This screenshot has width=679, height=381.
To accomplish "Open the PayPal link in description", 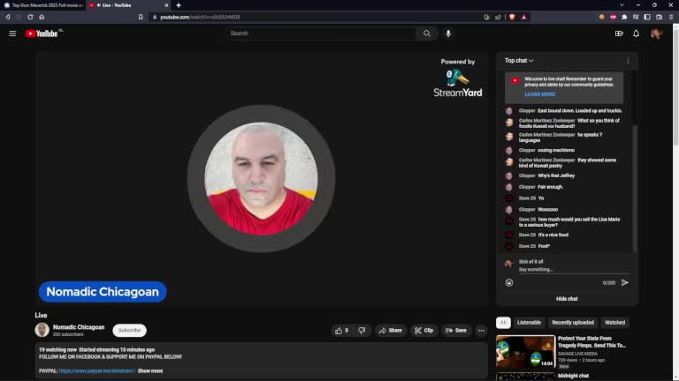I will pos(97,370).
